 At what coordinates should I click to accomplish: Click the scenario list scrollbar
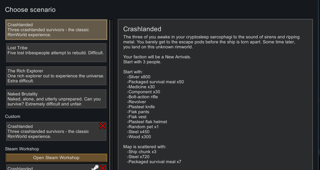pos(110,94)
